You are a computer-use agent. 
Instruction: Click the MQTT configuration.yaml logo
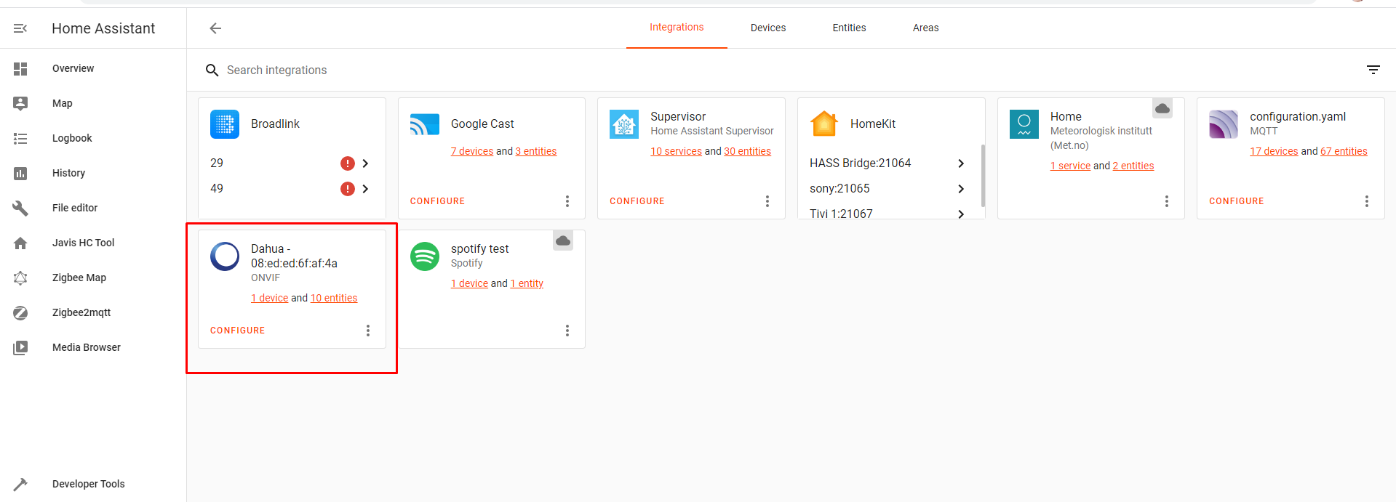[1224, 124]
